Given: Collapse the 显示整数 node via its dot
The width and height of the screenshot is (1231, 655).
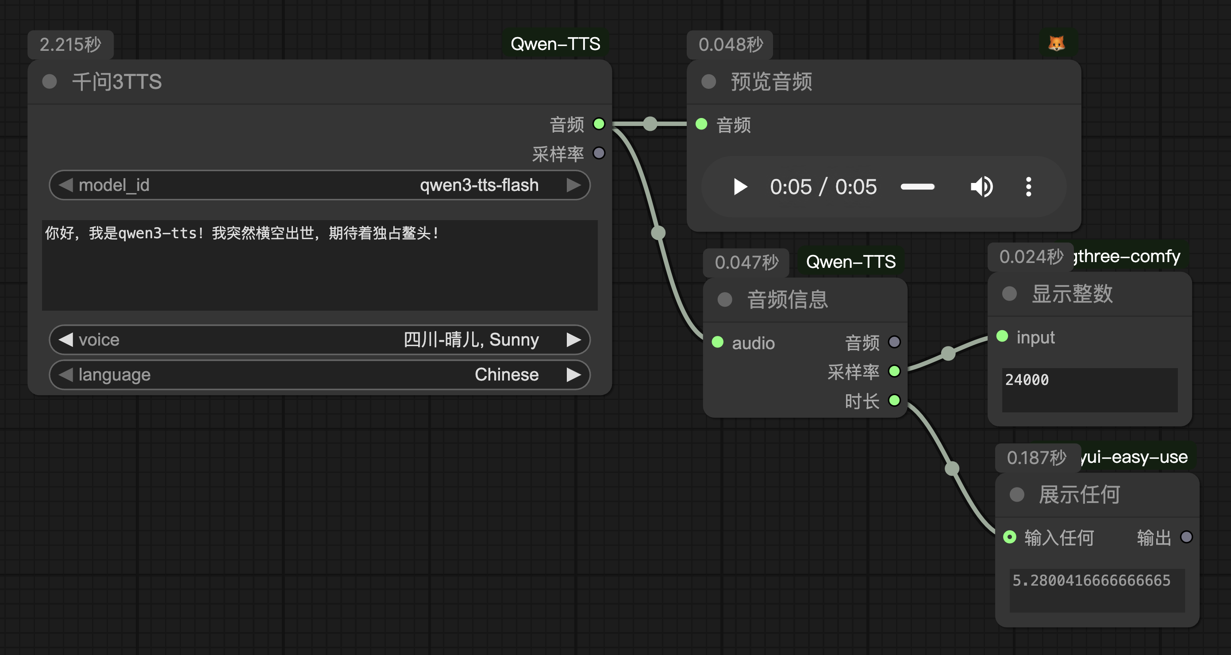Looking at the screenshot, I should [1009, 293].
